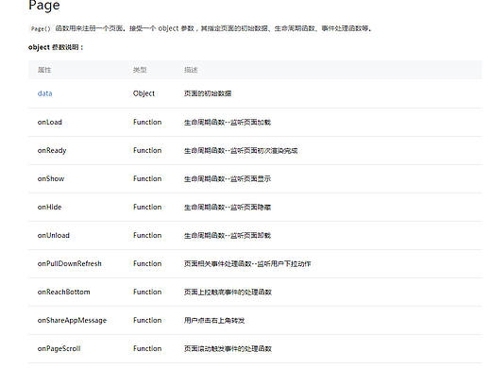Viewport: 491px width, 368px height.
Task: Select the onPageScroll property name
Action: tap(59, 349)
